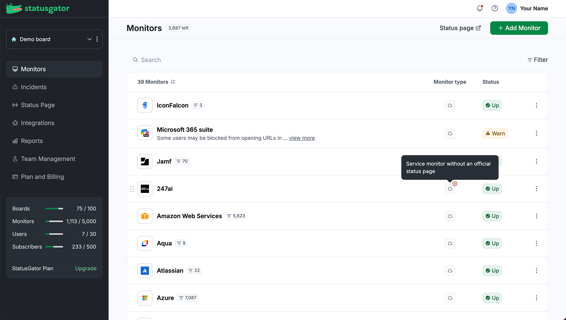Click Atlassian's cloud monitor type icon
Viewport: 566px width, 320px height.
point(450,271)
